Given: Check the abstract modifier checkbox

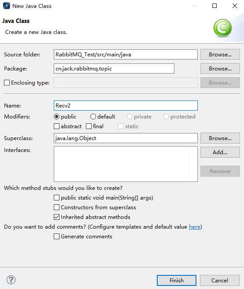Looking at the screenshot, I should (x=56, y=126).
